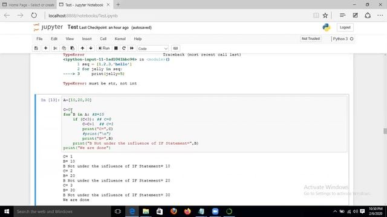The image size is (387, 217).
Task: Open a new browser tab
Action: pos(118,4)
